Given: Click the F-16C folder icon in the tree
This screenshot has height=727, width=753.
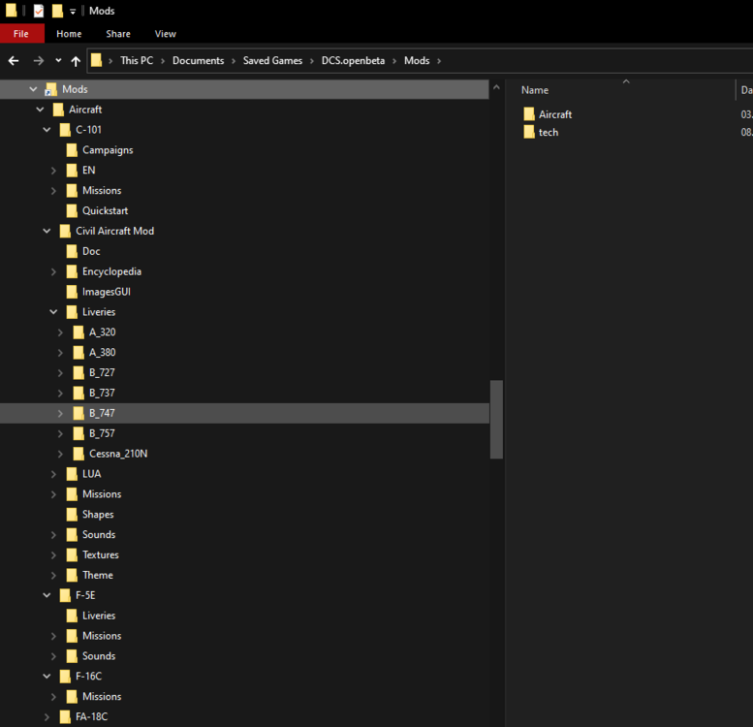Looking at the screenshot, I should (x=65, y=676).
